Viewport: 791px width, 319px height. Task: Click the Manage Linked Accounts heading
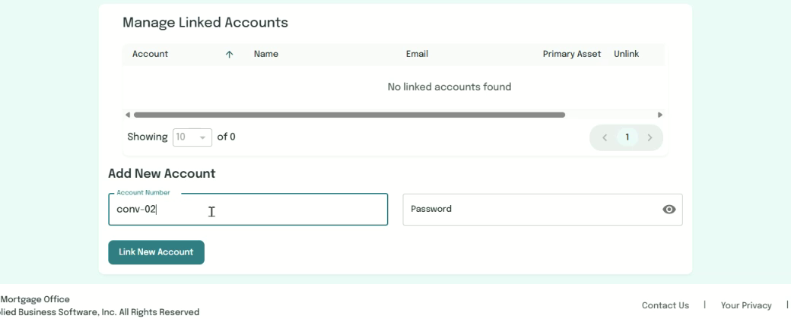click(x=205, y=23)
